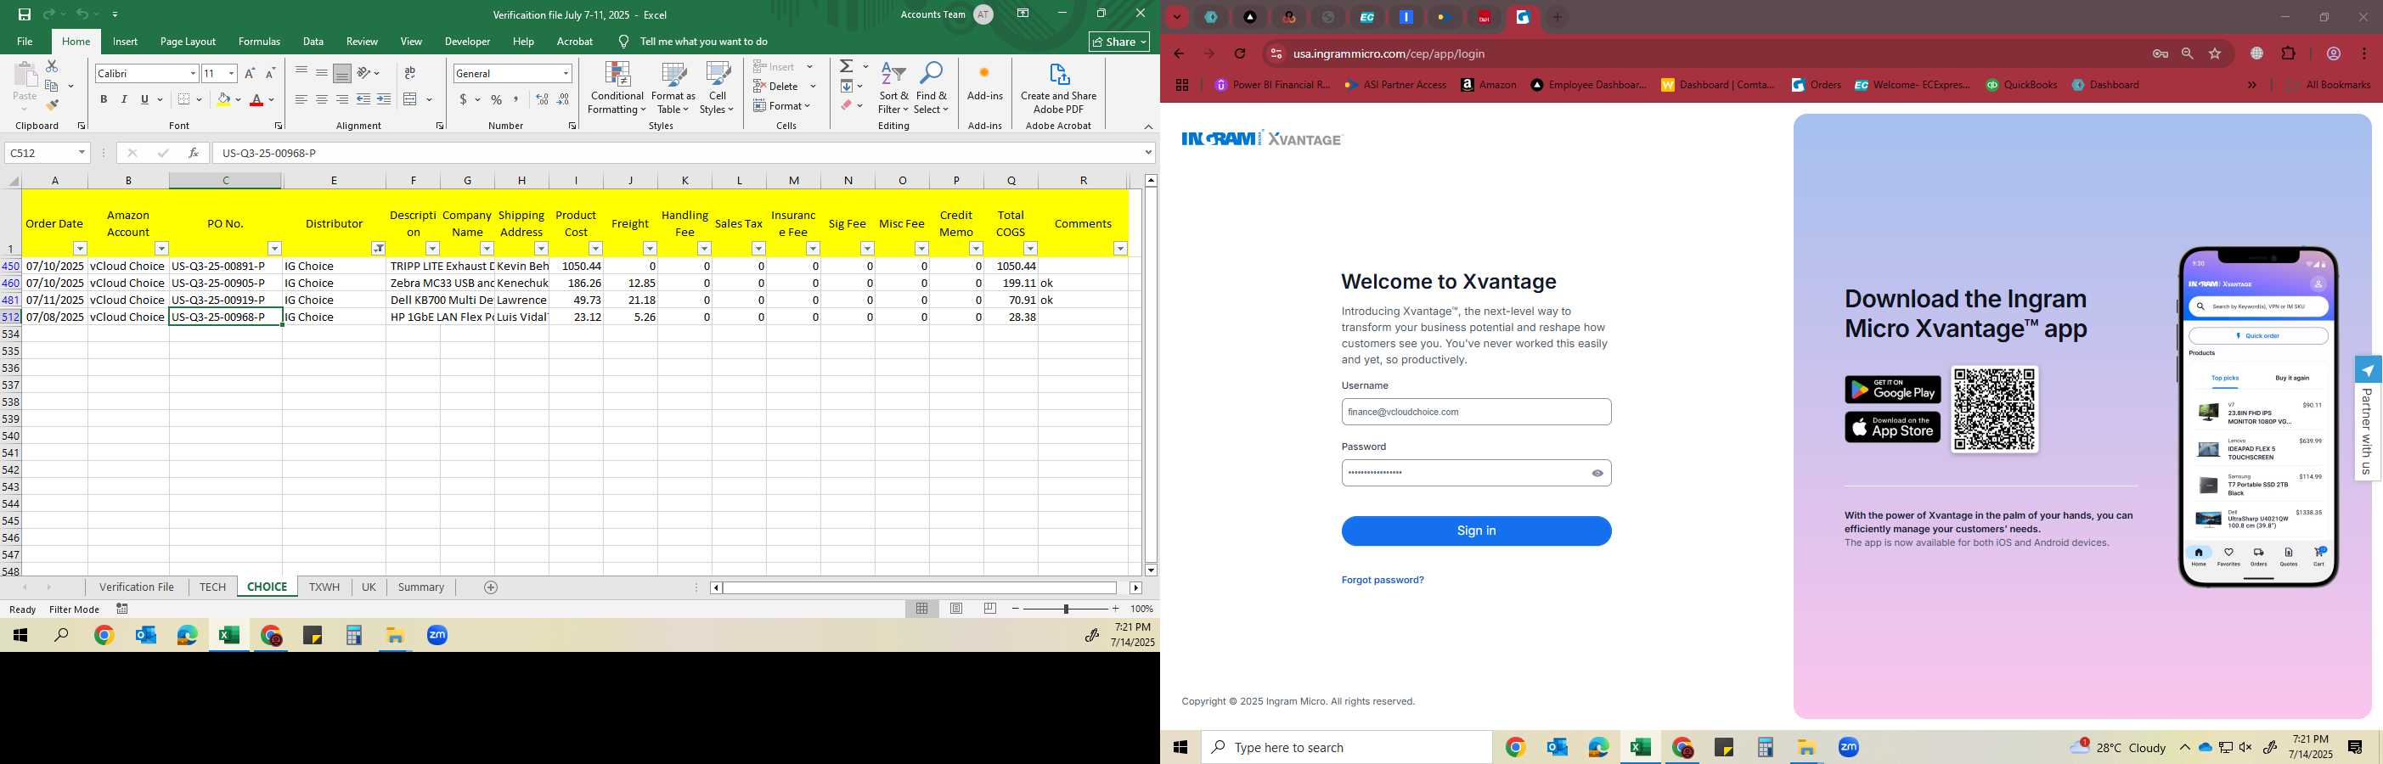Screen dimensions: 2383x764
Task: Click the Increase Font Size icon
Action: point(250,73)
